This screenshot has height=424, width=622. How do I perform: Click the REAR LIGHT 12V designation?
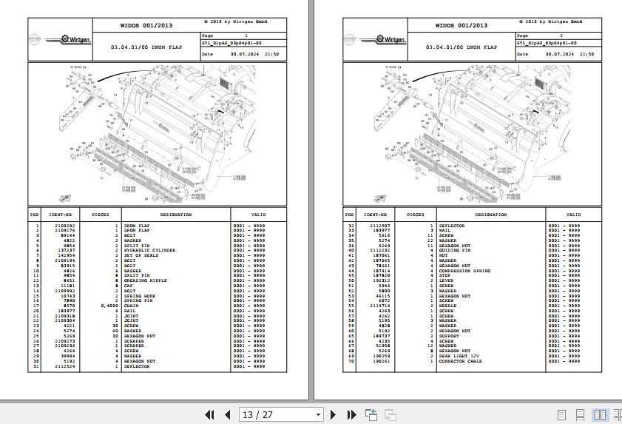(459, 356)
